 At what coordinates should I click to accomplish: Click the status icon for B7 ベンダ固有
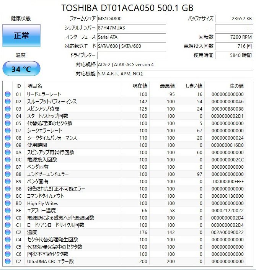8,167
